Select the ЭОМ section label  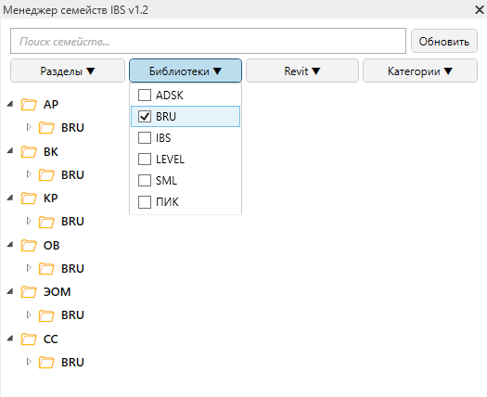point(58,292)
